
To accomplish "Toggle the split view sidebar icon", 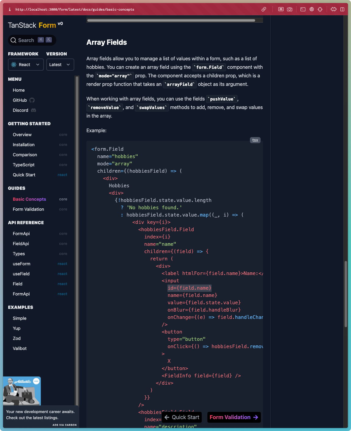I will point(342,9).
